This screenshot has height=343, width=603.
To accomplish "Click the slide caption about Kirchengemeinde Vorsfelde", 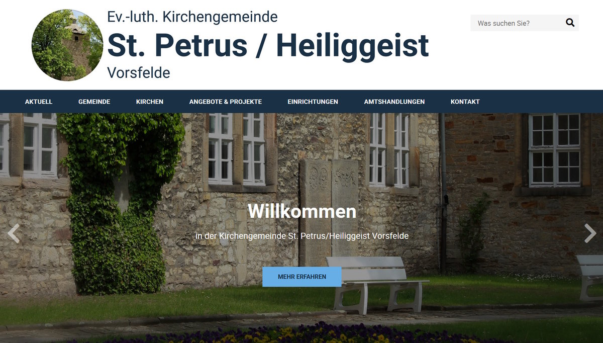I will pos(302,236).
